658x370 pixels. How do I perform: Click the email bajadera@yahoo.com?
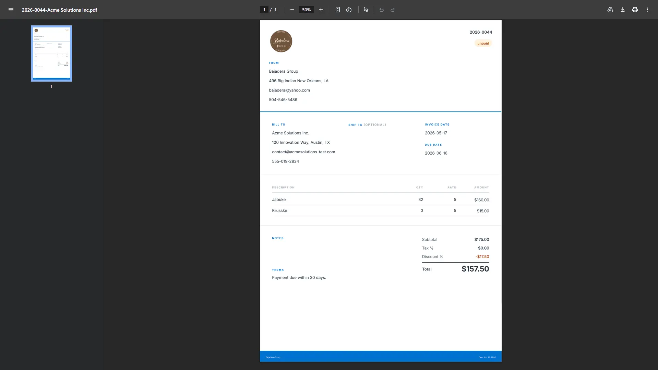[289, 90]
